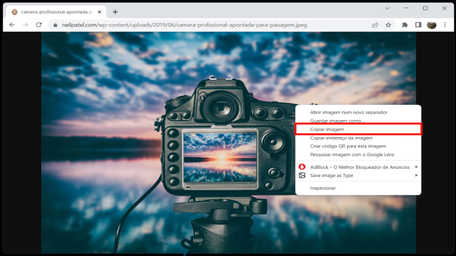Click the forward navigation arrow
Viewport: 456px width, 256px height.
coord(25,25)
